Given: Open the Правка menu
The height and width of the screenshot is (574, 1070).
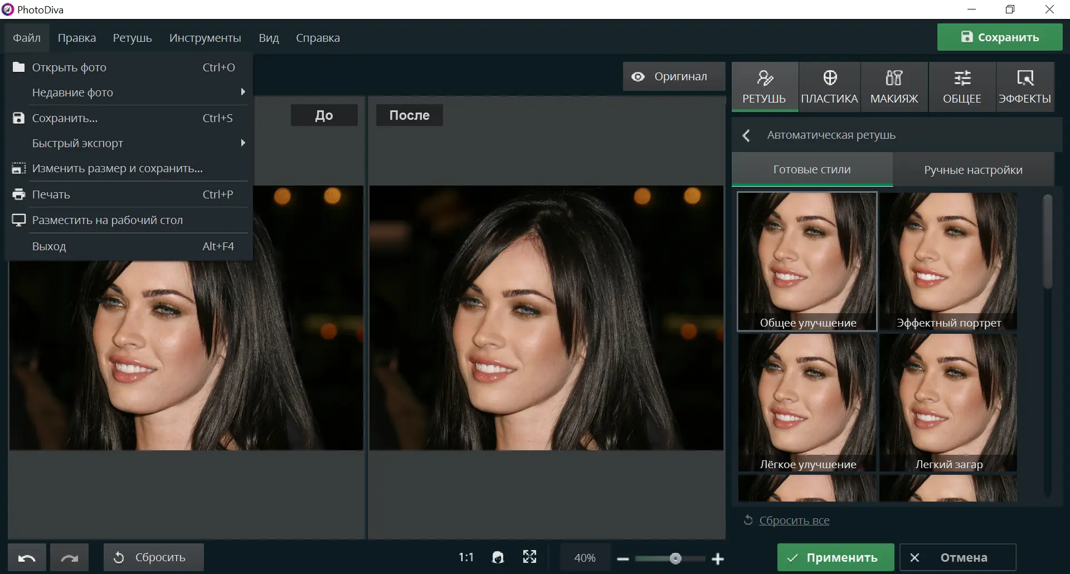Looking at the screenshot, I should [77, 38].
